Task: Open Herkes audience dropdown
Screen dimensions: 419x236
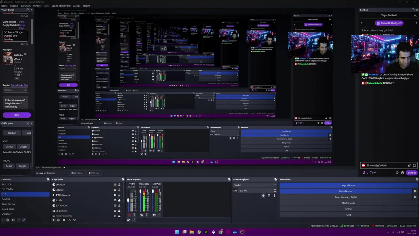Action: (x=15, y=90)
